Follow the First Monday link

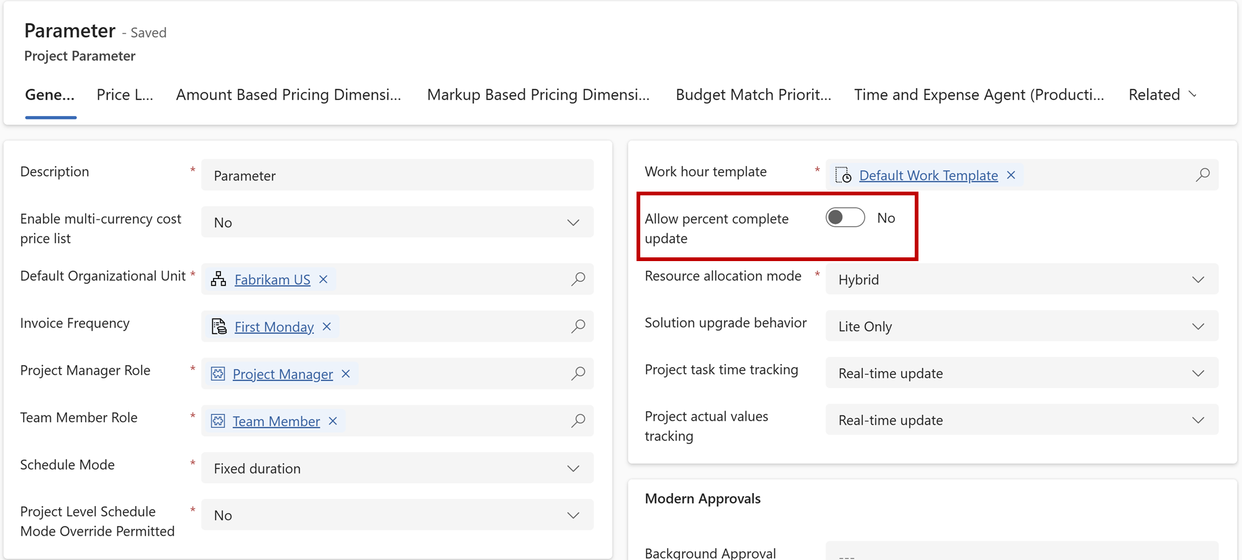pos(274,326)
